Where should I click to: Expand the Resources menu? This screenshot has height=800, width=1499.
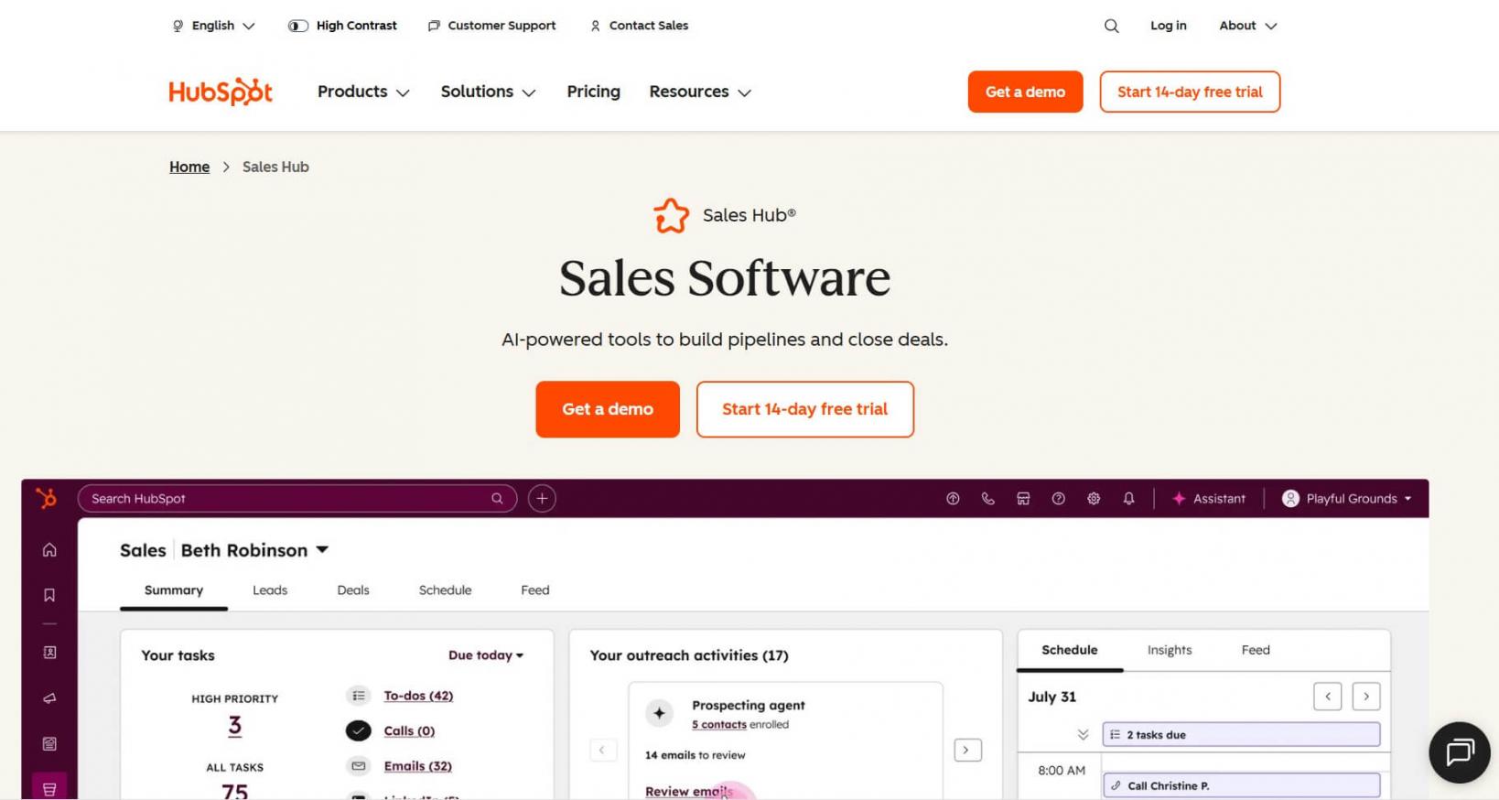[x=700, y=92]
